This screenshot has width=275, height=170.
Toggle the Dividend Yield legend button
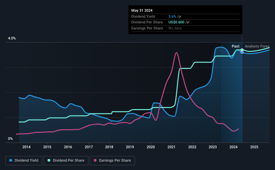point(24,161)
